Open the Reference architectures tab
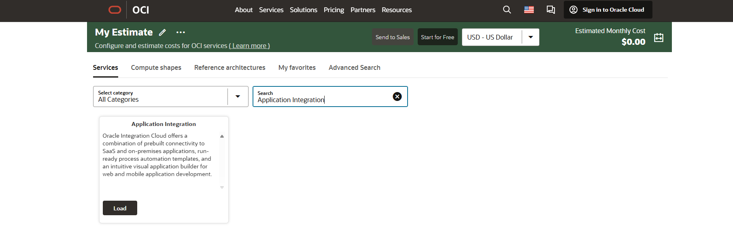This screenshot has height=235, width=733. [229, 67]
